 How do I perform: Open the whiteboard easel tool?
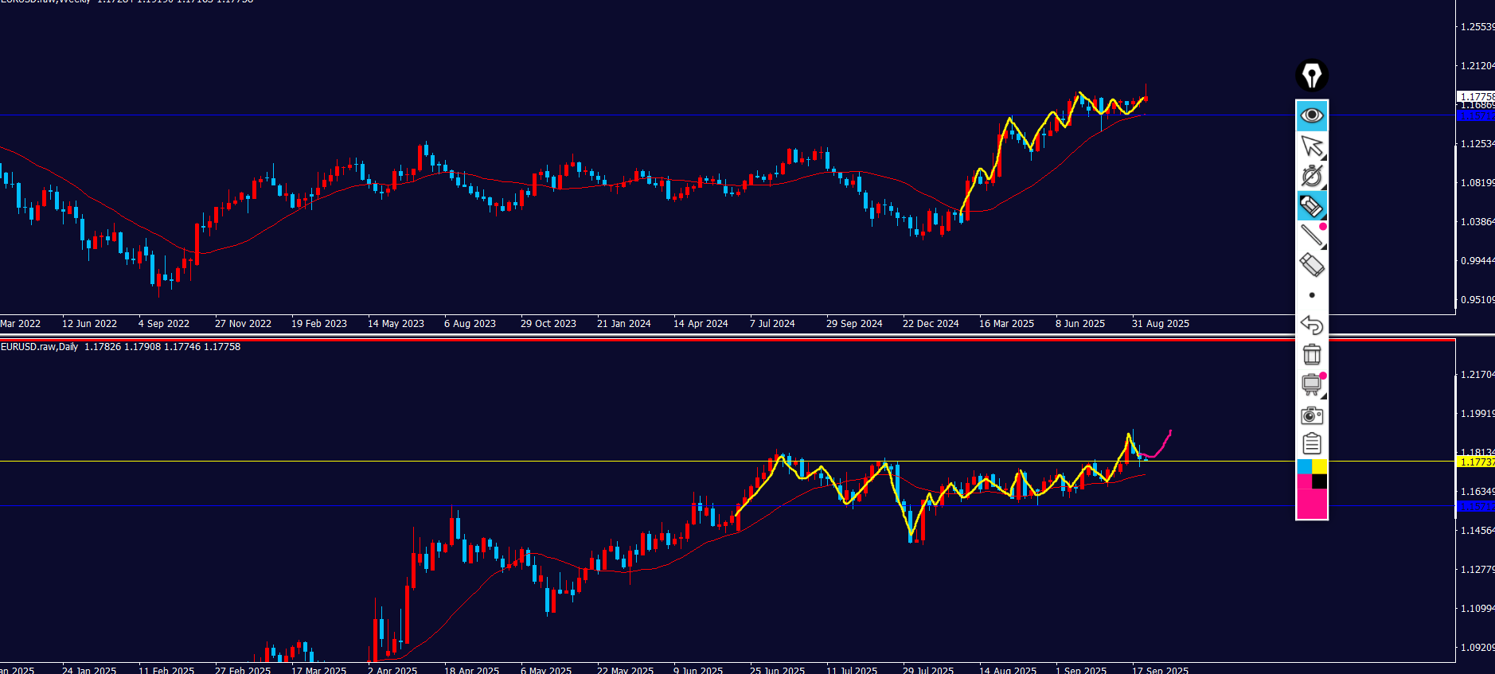(x=1310, y=384)
